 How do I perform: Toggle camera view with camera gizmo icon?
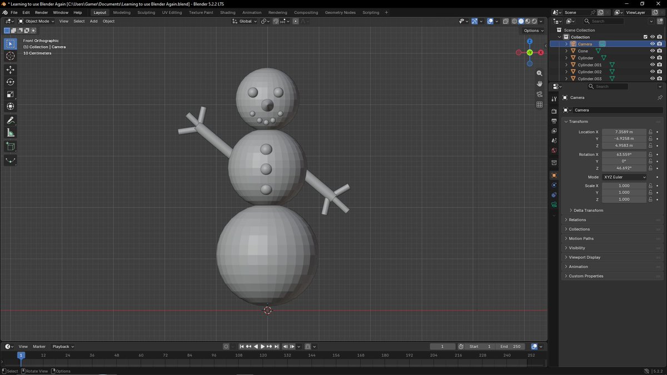coord(539,94)
